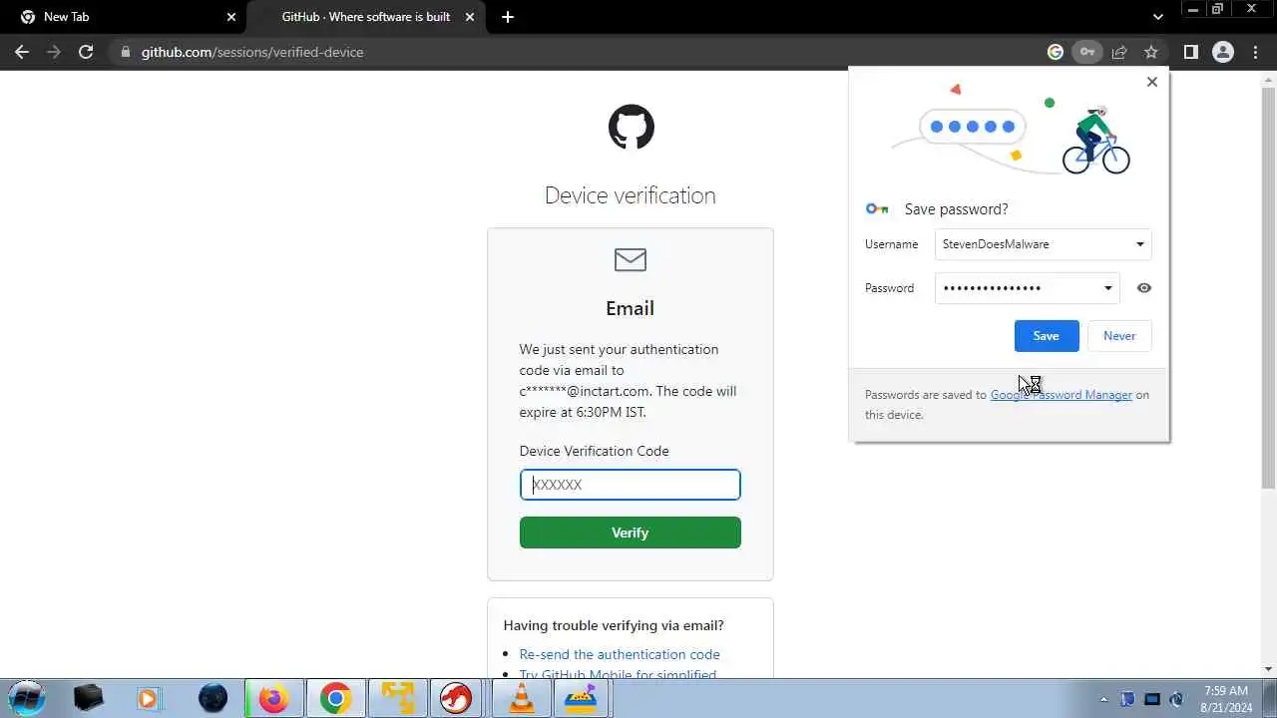The height and width of the screenshot is (718, 1277).
Task: Open the Chrome three-dot menu
Action: tap(1256, 52)
